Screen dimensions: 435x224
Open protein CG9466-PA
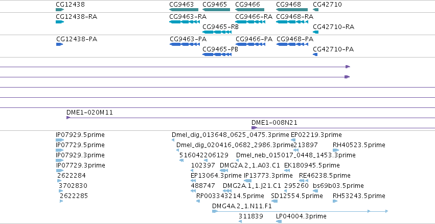[254, 40]
